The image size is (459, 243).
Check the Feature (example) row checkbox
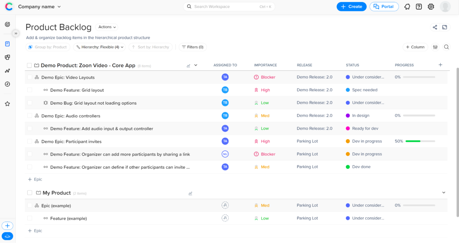click(x=30, y=218)
